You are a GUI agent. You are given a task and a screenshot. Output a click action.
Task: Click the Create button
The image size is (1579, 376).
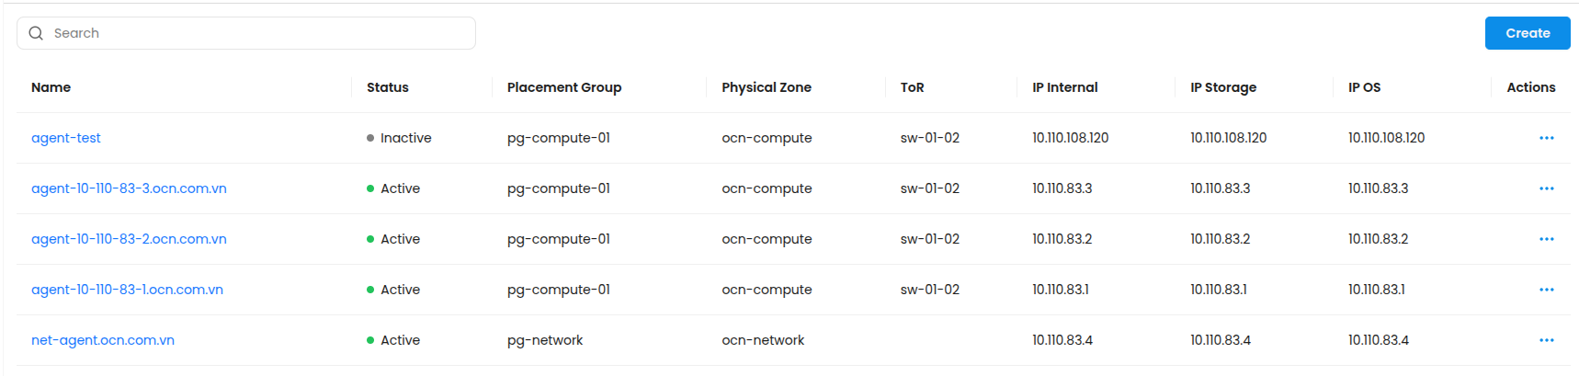[1527, 33]
